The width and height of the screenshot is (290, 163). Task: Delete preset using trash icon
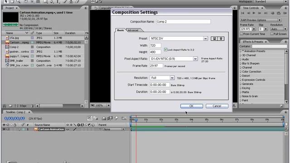pos(221,38)
